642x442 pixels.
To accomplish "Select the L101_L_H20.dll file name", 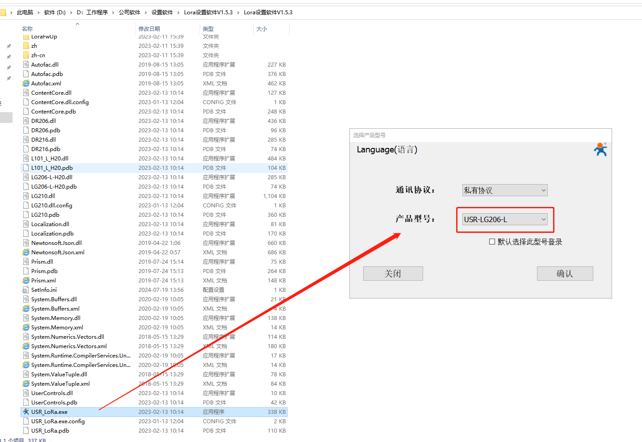I will point(50,158).
